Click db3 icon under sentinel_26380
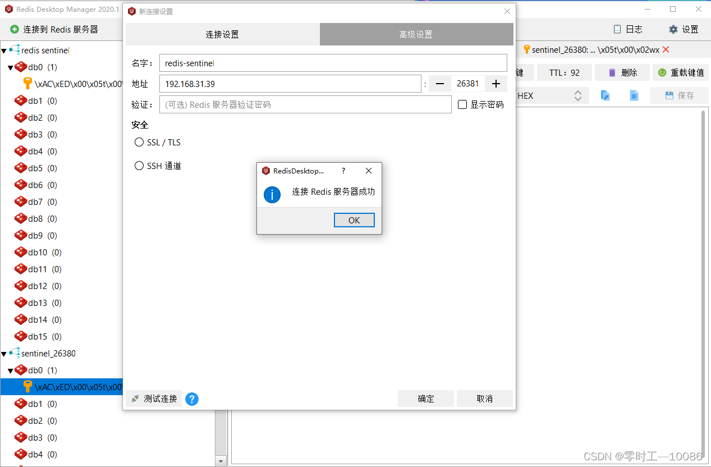The image size is (711, 467). 21,437
